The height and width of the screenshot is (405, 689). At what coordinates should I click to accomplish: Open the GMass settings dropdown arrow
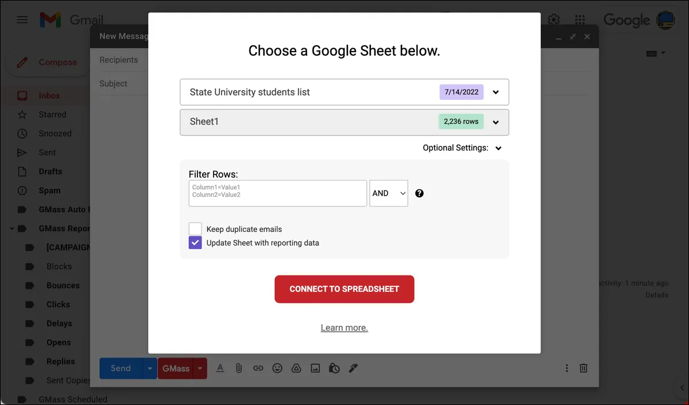click(x=200, y=368)
